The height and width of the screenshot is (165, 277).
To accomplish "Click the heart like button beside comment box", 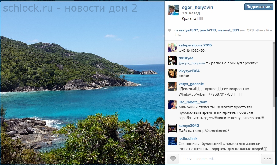I will tap(173, 159).
